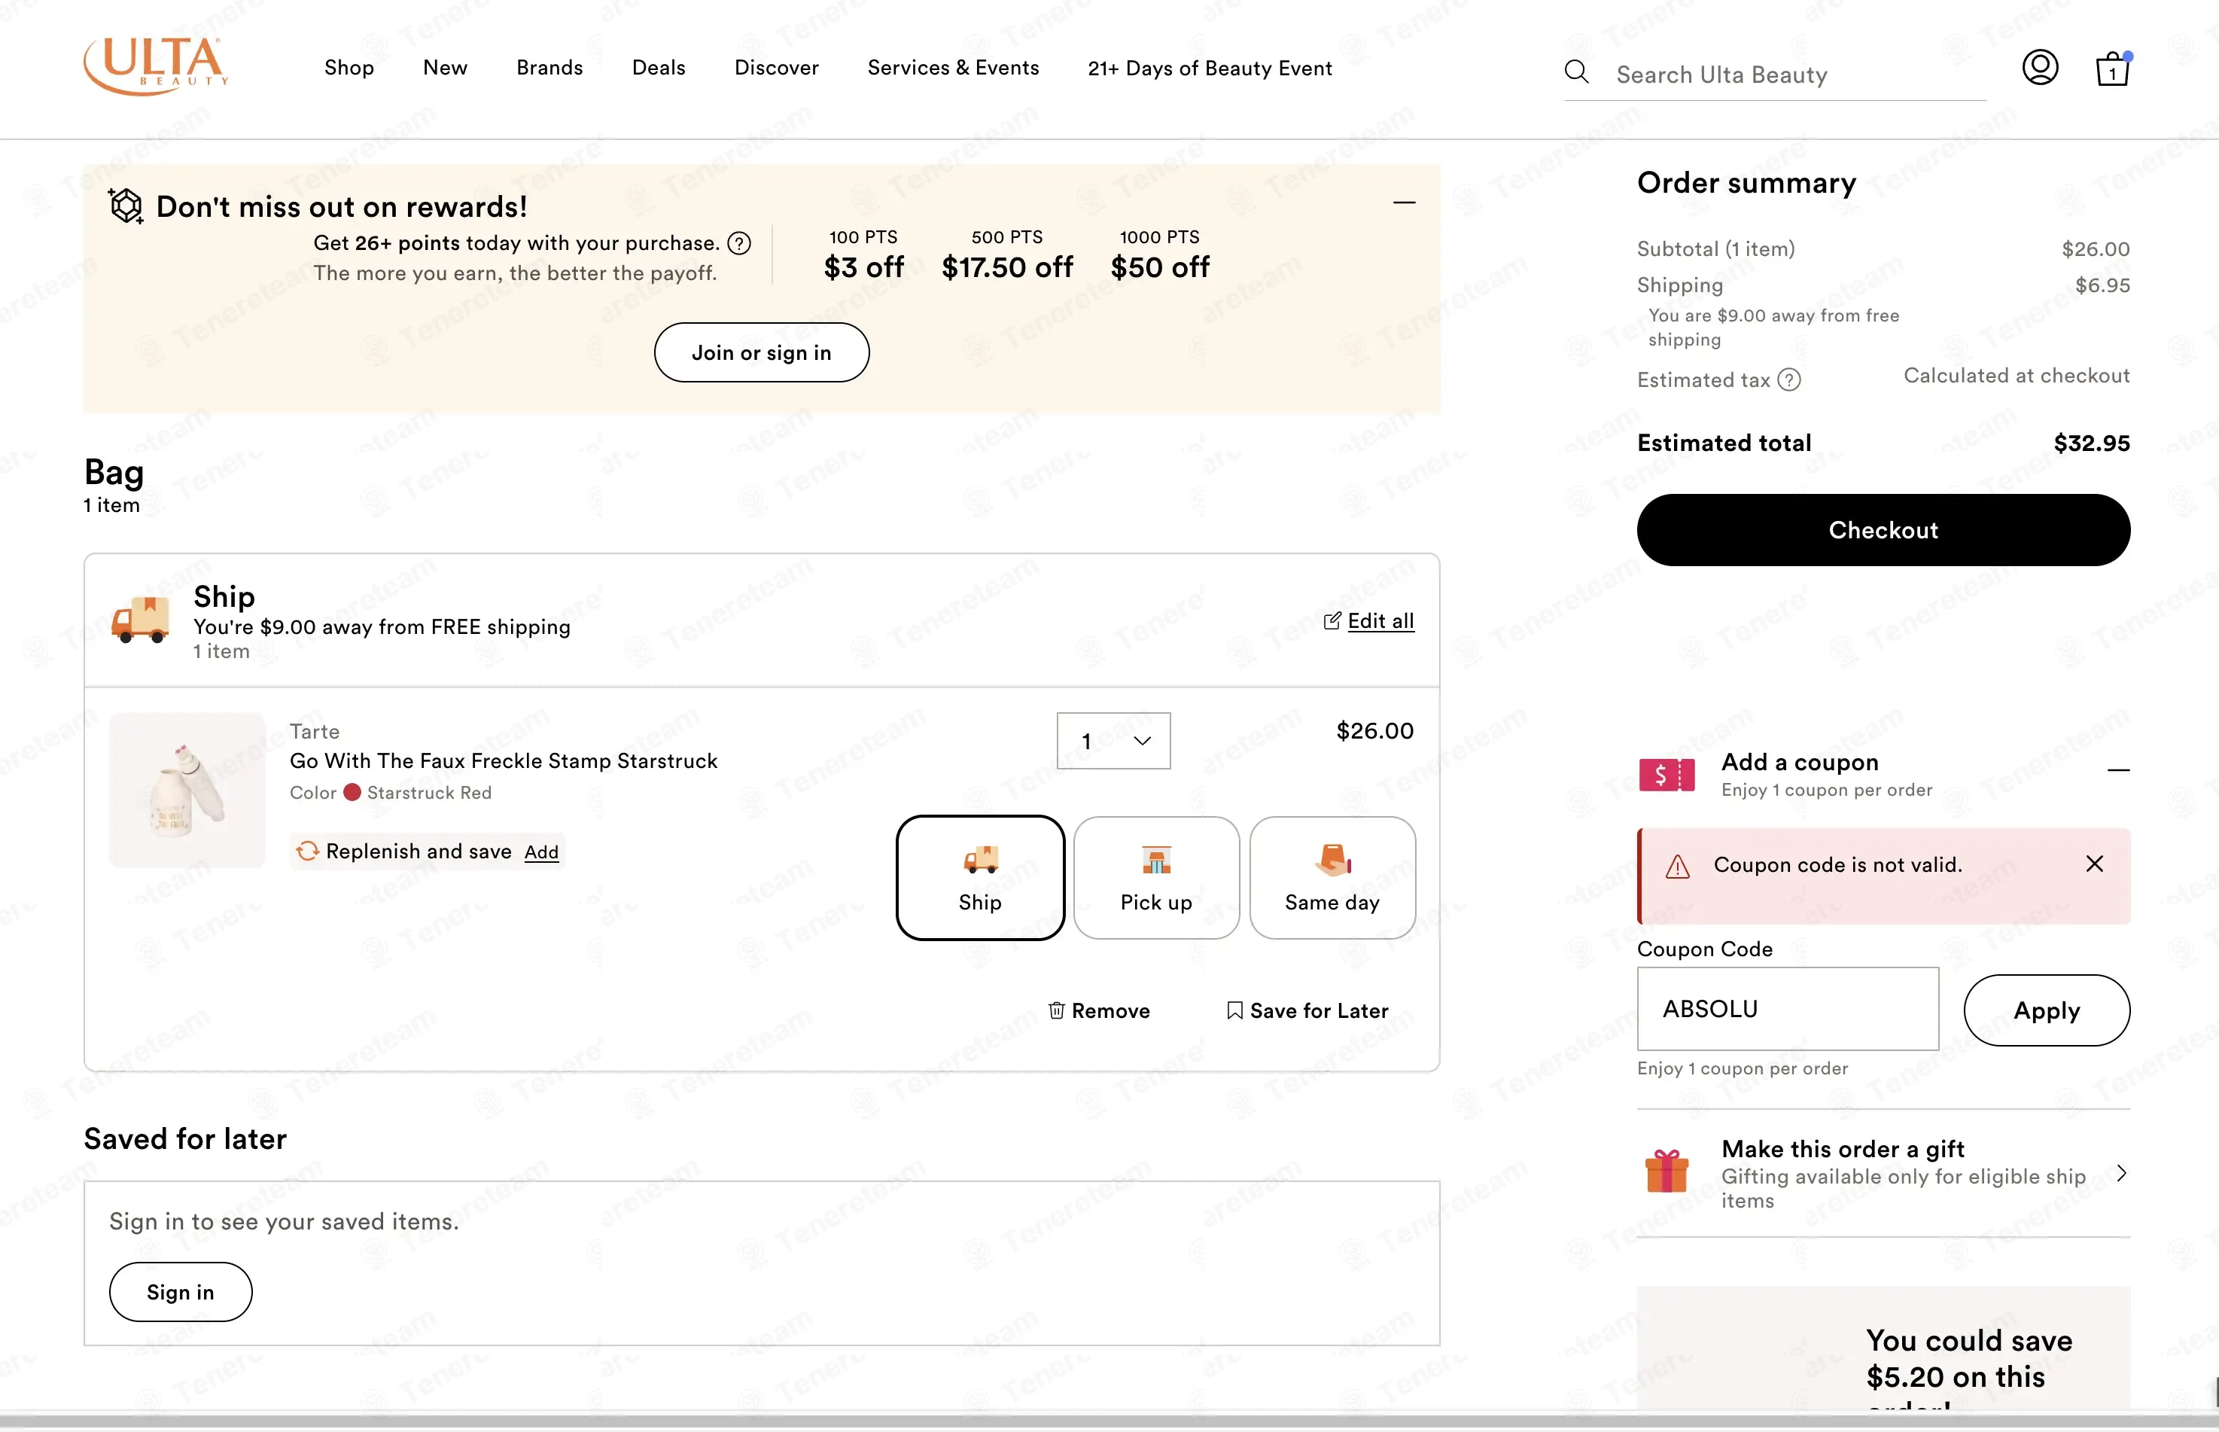Open the New menu
2219x1432 pixels.
tap(446, 68)
